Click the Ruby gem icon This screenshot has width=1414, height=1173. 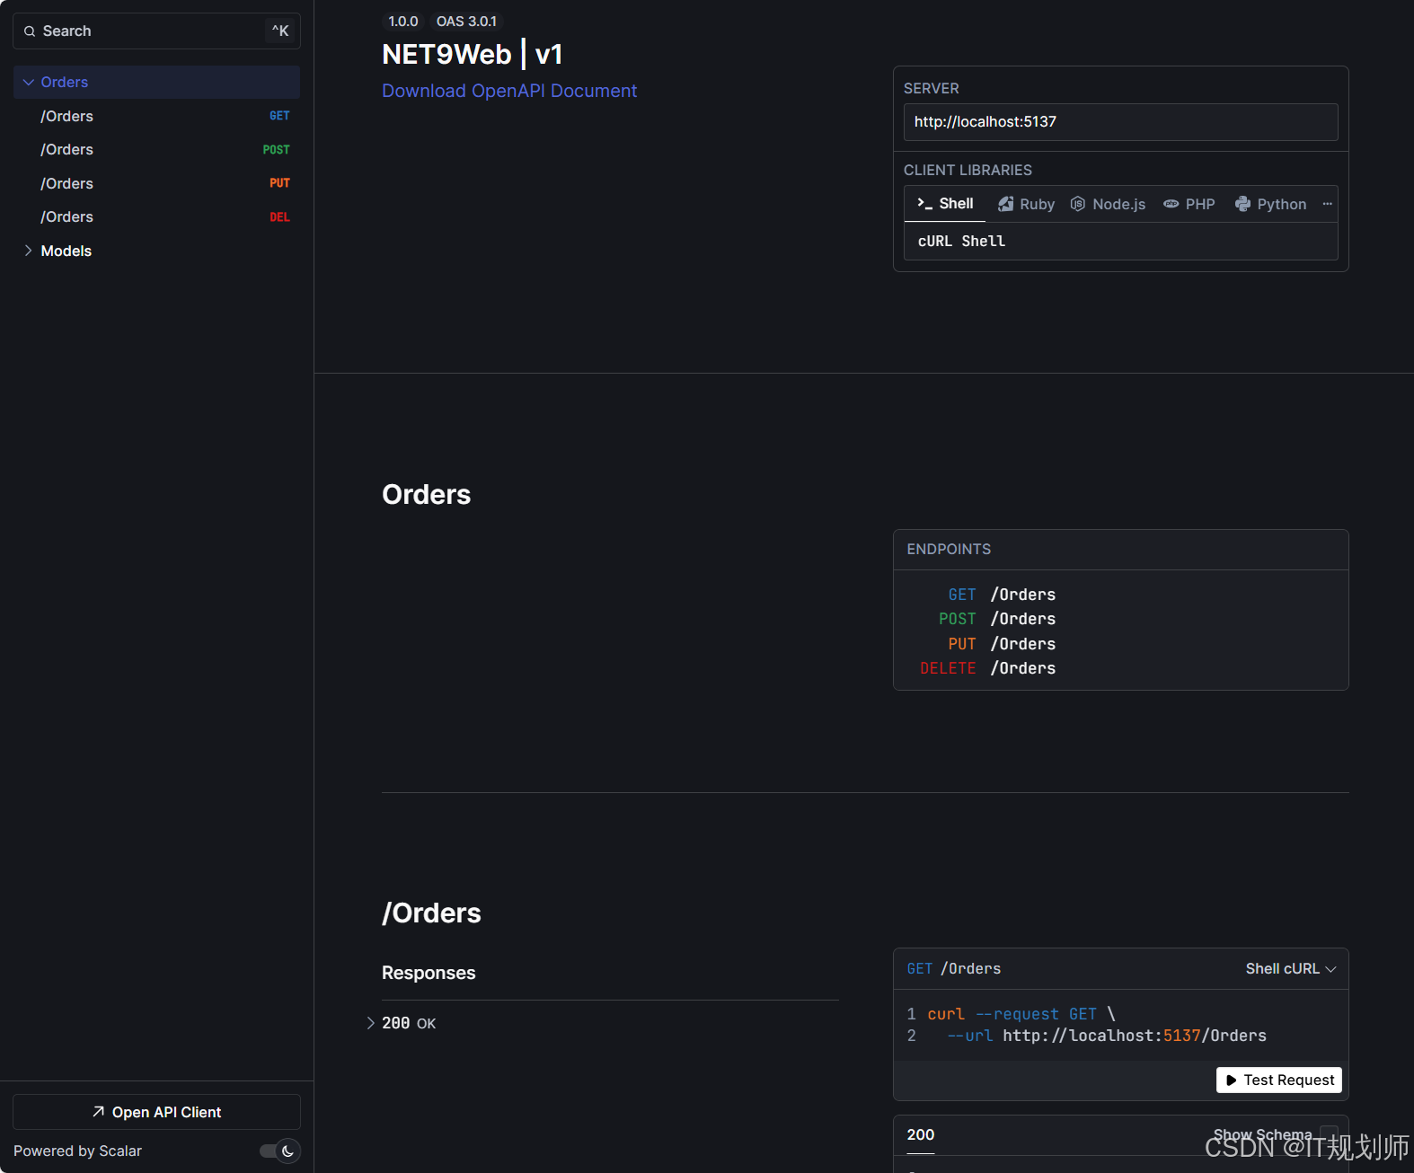tap(1006, 204)
